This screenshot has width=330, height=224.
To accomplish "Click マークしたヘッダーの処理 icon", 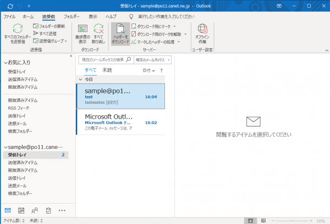I will 134,42.
